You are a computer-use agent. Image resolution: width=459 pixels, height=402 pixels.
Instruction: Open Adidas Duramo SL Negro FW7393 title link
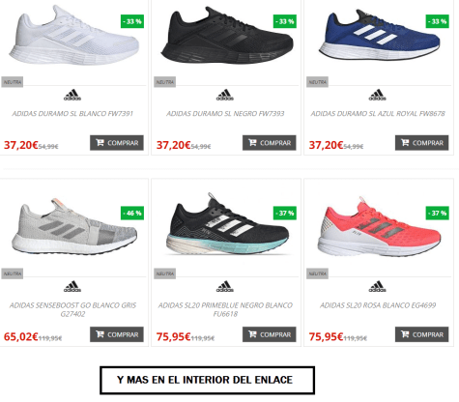tap(225, 113)
